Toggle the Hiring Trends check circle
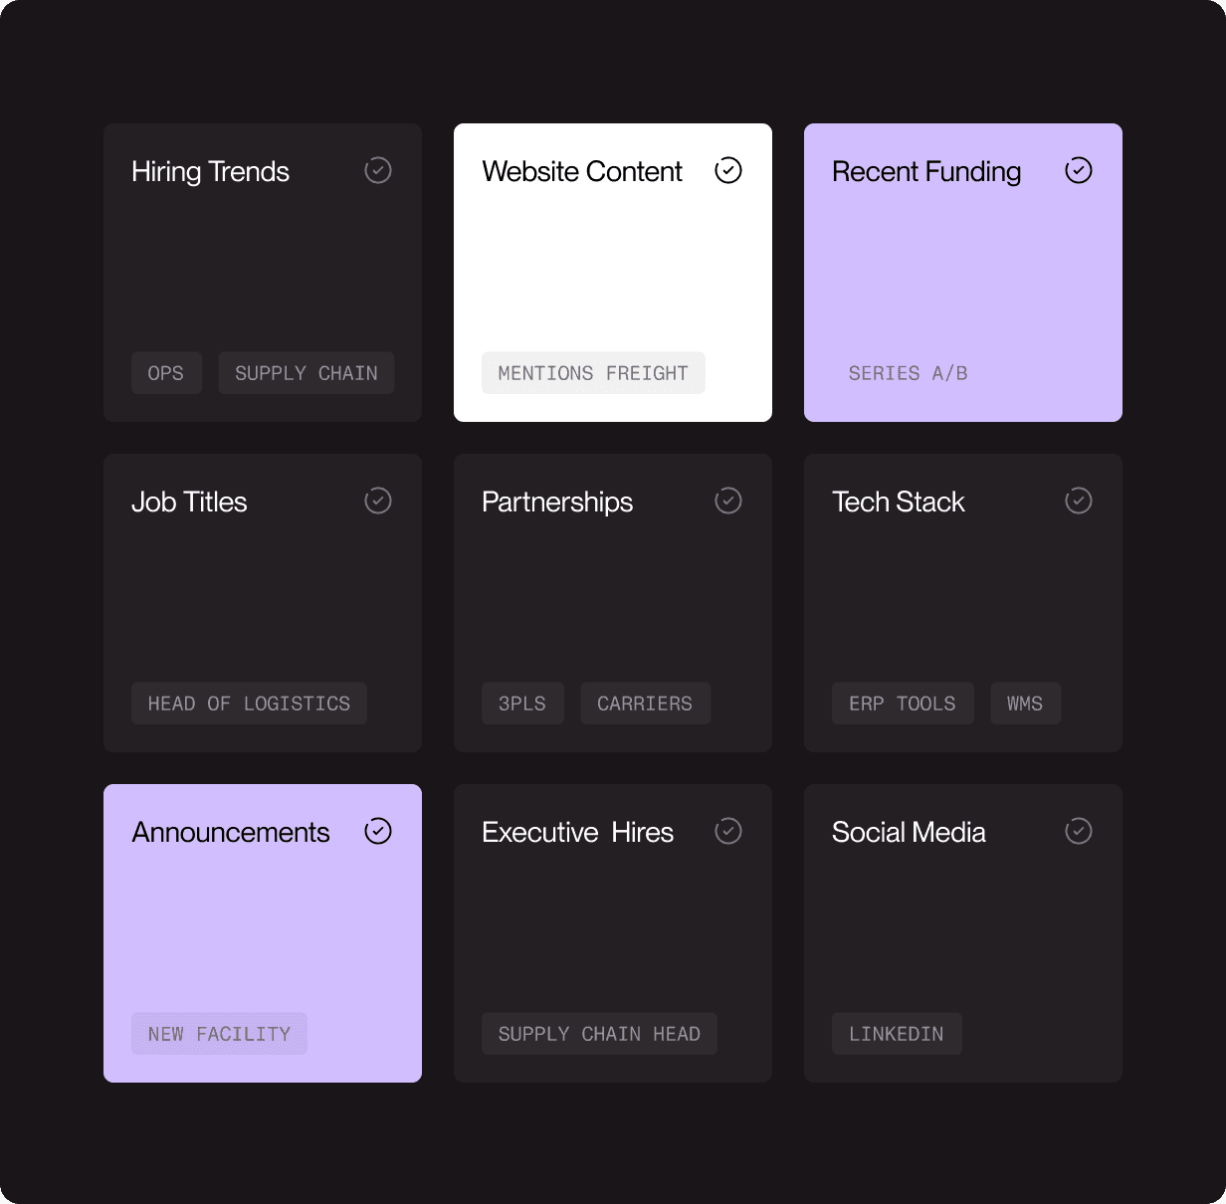This screenshot has height=1204, width=1226. [378, 170]
